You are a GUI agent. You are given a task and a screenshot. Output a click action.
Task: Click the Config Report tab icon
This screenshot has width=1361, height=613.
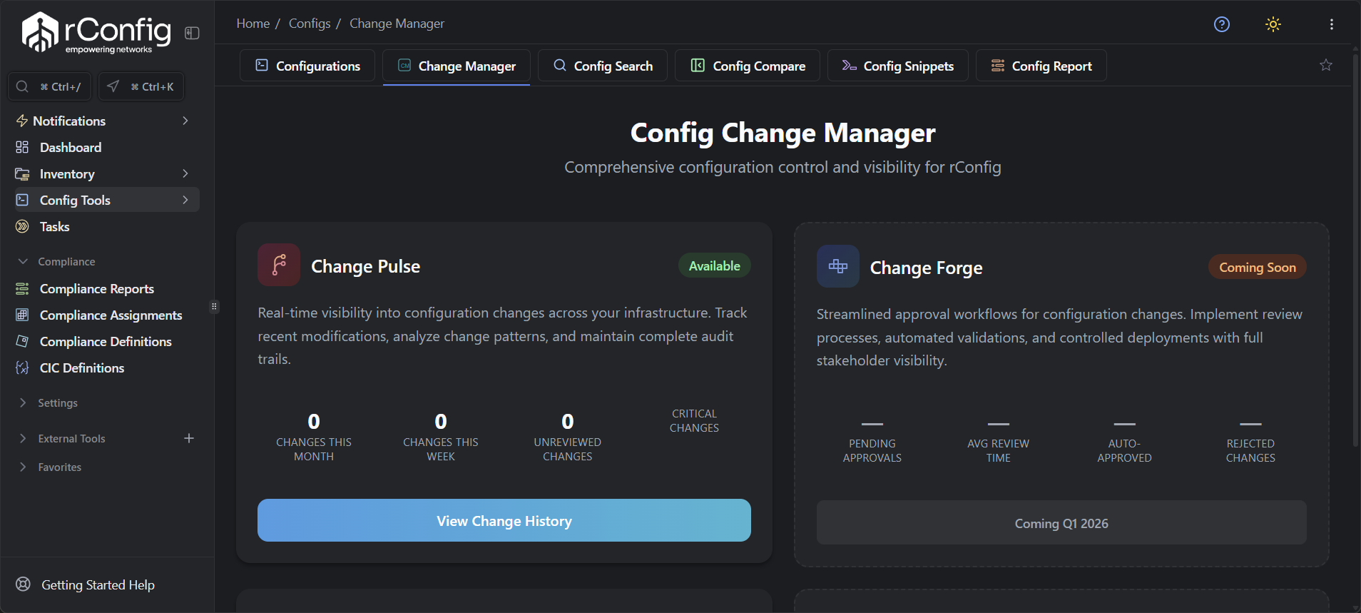pos(998,65)
